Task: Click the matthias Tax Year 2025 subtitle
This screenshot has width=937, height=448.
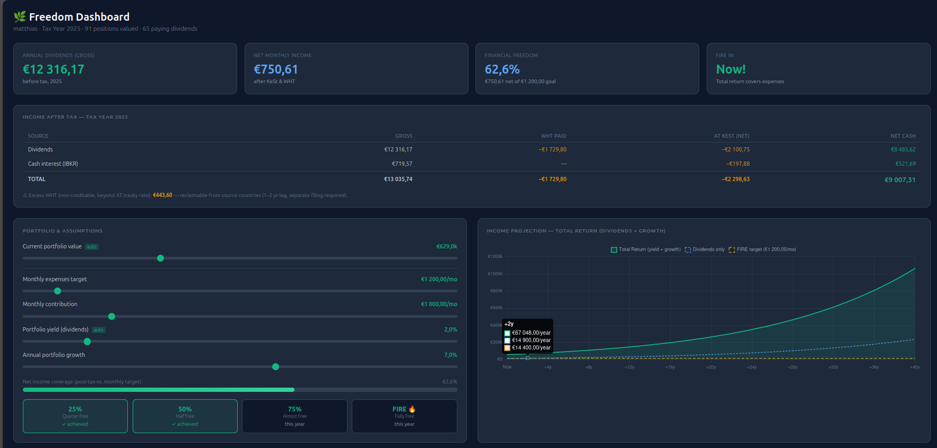Action: (x=105, y=29)
